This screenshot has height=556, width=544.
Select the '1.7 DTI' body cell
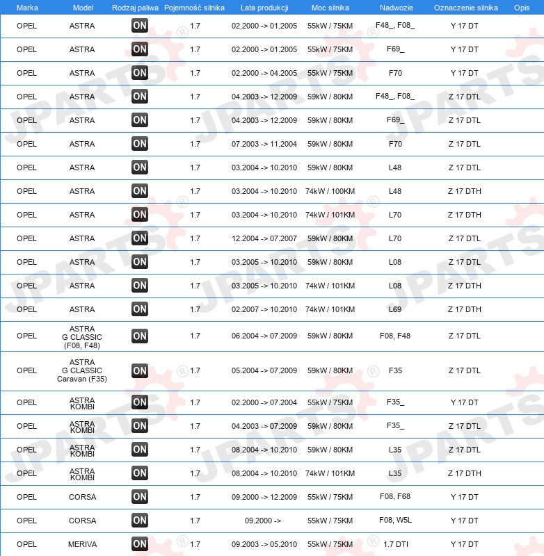[x=396, y=544]
